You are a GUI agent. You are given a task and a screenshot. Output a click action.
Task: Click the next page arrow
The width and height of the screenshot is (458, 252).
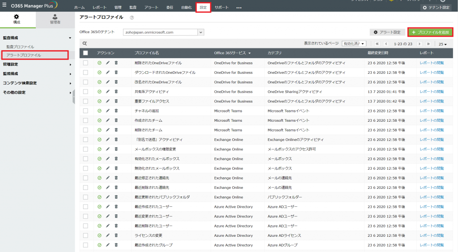(x=420, y=44)
